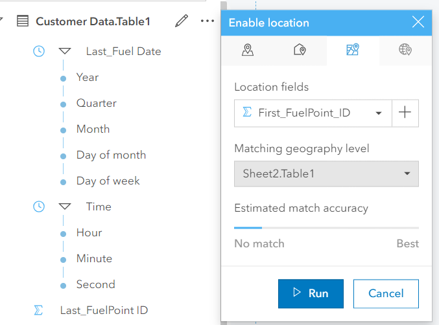Click the clock icon beside Last_Fuel Date

[39, 51]
